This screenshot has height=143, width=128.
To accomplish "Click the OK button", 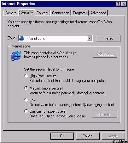I will coord(62,136).
